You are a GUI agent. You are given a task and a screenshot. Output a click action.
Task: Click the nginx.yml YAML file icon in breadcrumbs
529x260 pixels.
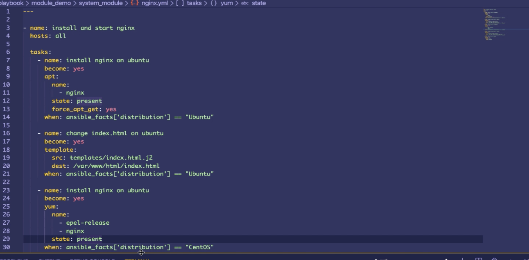(135, 3)
